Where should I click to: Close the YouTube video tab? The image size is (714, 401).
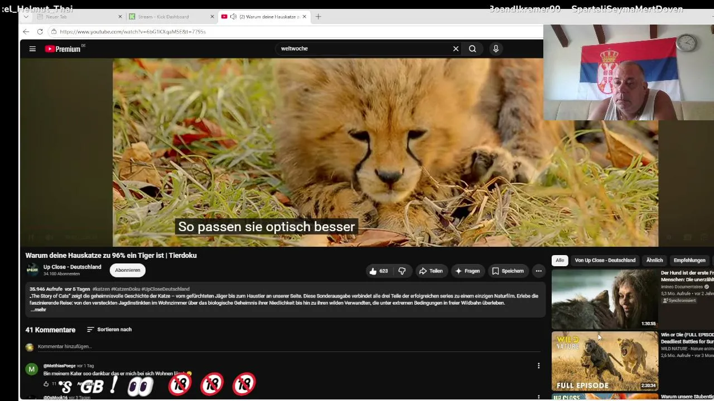tap(305, 17)
